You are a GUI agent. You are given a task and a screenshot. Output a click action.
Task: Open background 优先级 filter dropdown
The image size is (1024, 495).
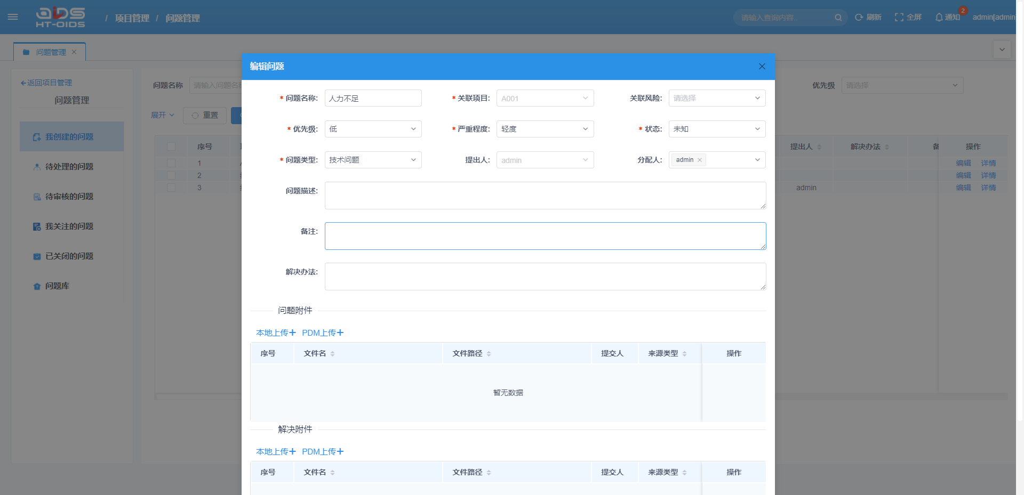point(902,85)
